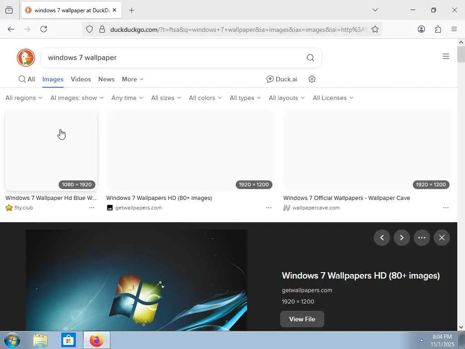Open the DuckDuckGo hamburger menu near search box
Image resolution: width=465 pixels, height=349 pixels.
pyautogui.click(x=445, y=56)
